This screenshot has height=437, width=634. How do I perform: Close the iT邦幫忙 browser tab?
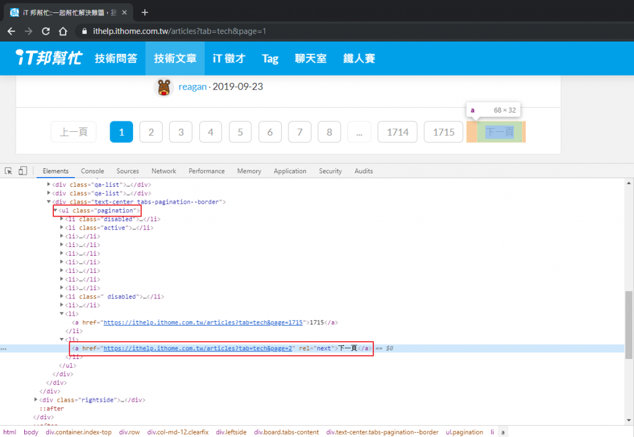(124, 12)
